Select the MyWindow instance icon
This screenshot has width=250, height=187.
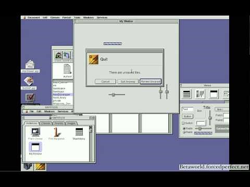tap(35, 147)
